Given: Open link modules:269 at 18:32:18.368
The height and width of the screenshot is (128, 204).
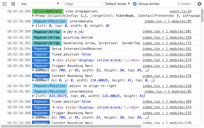Looking at the screenshot, I should (x=167, y=101).
